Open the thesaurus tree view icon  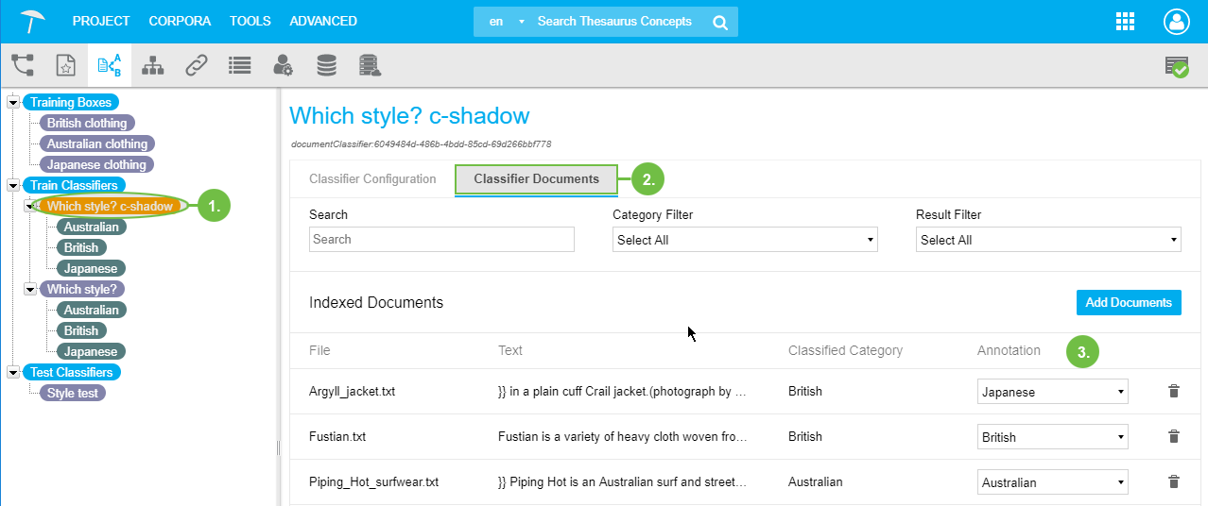23,65
